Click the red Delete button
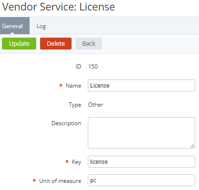The height and width of the screenshot is (190, 199). click(56, 43)
